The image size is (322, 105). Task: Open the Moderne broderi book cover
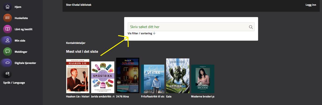(203, 79)
